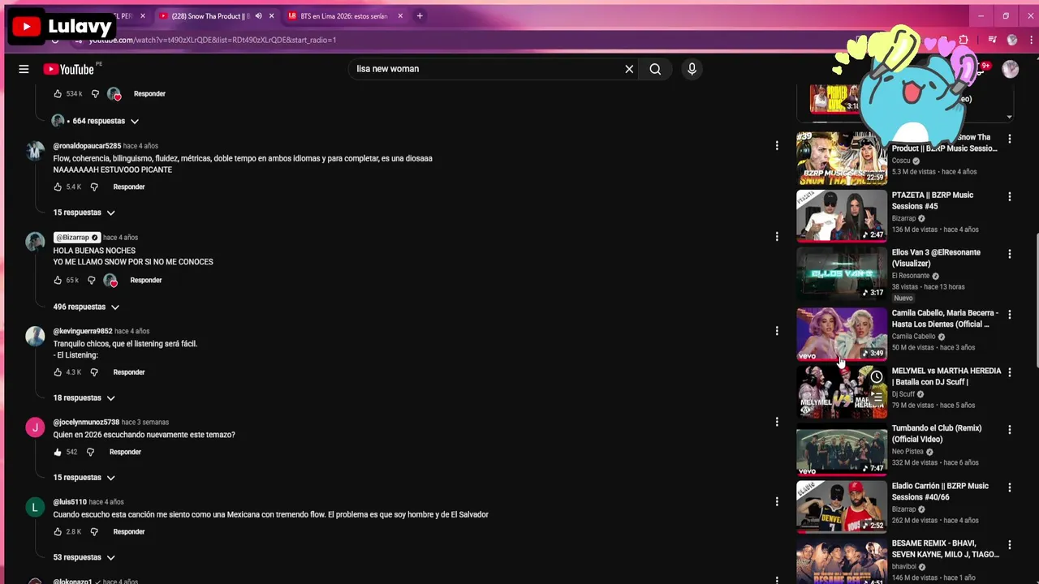Open options for Tumbando el Club video
The width and height of the screenshot is (1039, 584).
tap(1010, 430)
